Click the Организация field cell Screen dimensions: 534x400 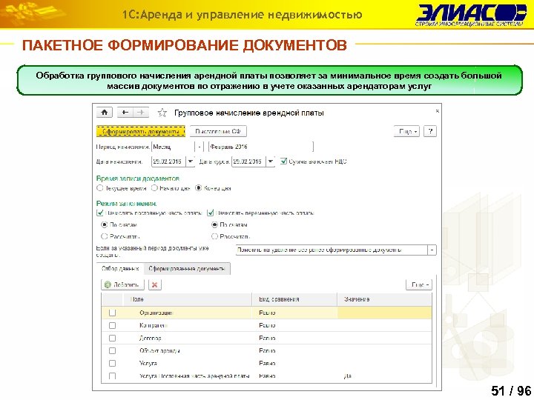[187, 313]
